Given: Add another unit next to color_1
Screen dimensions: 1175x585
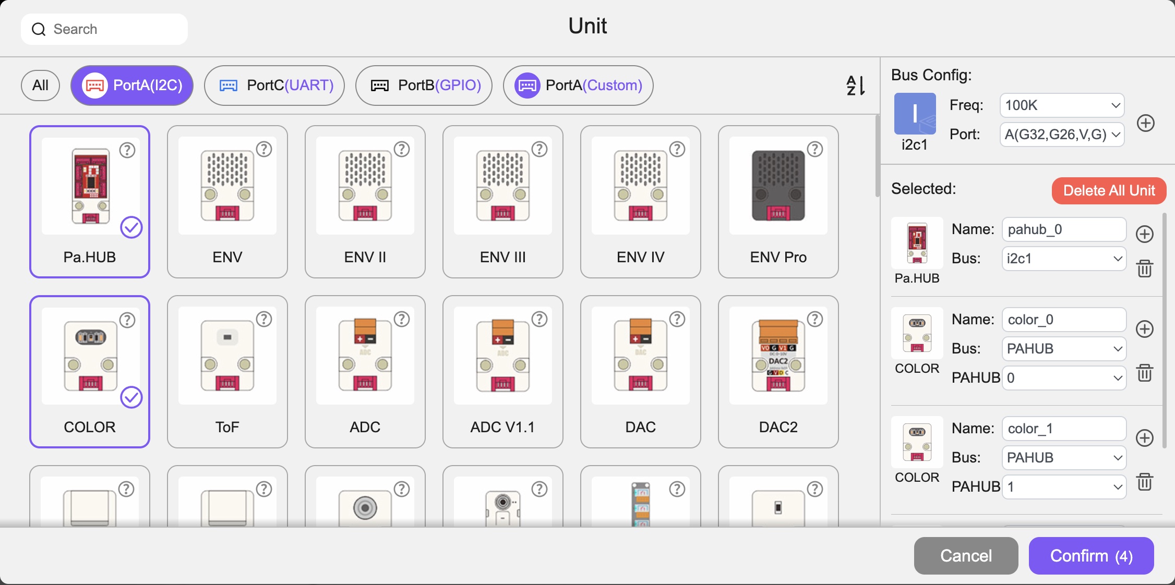Looking at the screenshot, I should pyautogui.click(x=1145, y=438).
